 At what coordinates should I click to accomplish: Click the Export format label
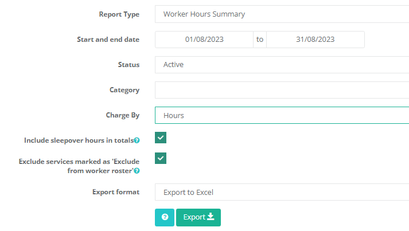(x=116, y=192)
